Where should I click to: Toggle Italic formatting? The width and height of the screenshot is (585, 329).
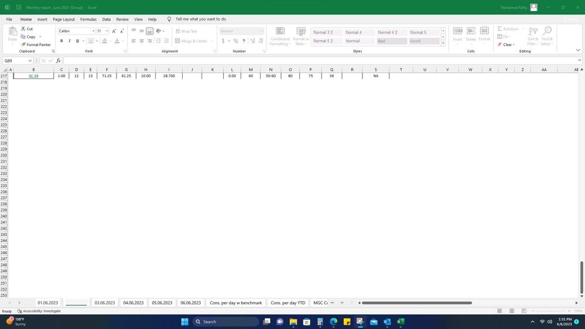[70, 40]
